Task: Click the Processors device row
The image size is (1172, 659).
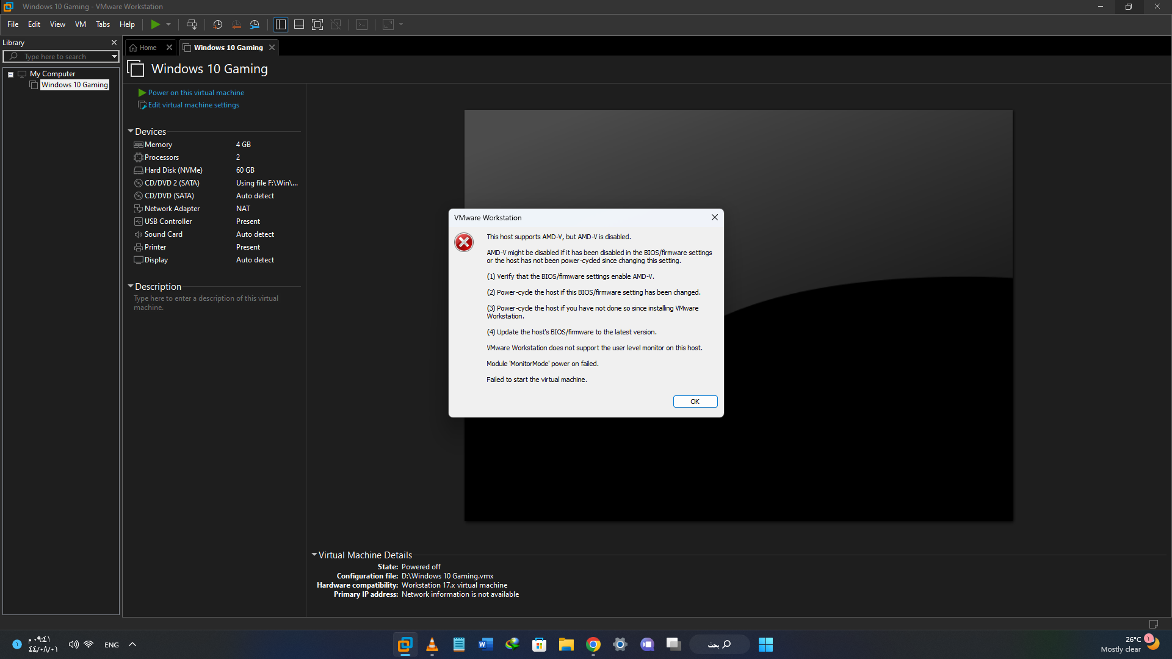Action: tap(216, 157)
